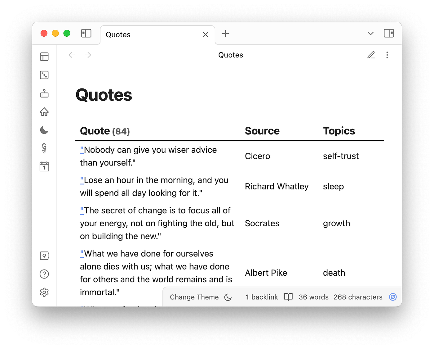Click the sync refresh icon in the status bar
The image size is (434, 349).
pos(392,297)
